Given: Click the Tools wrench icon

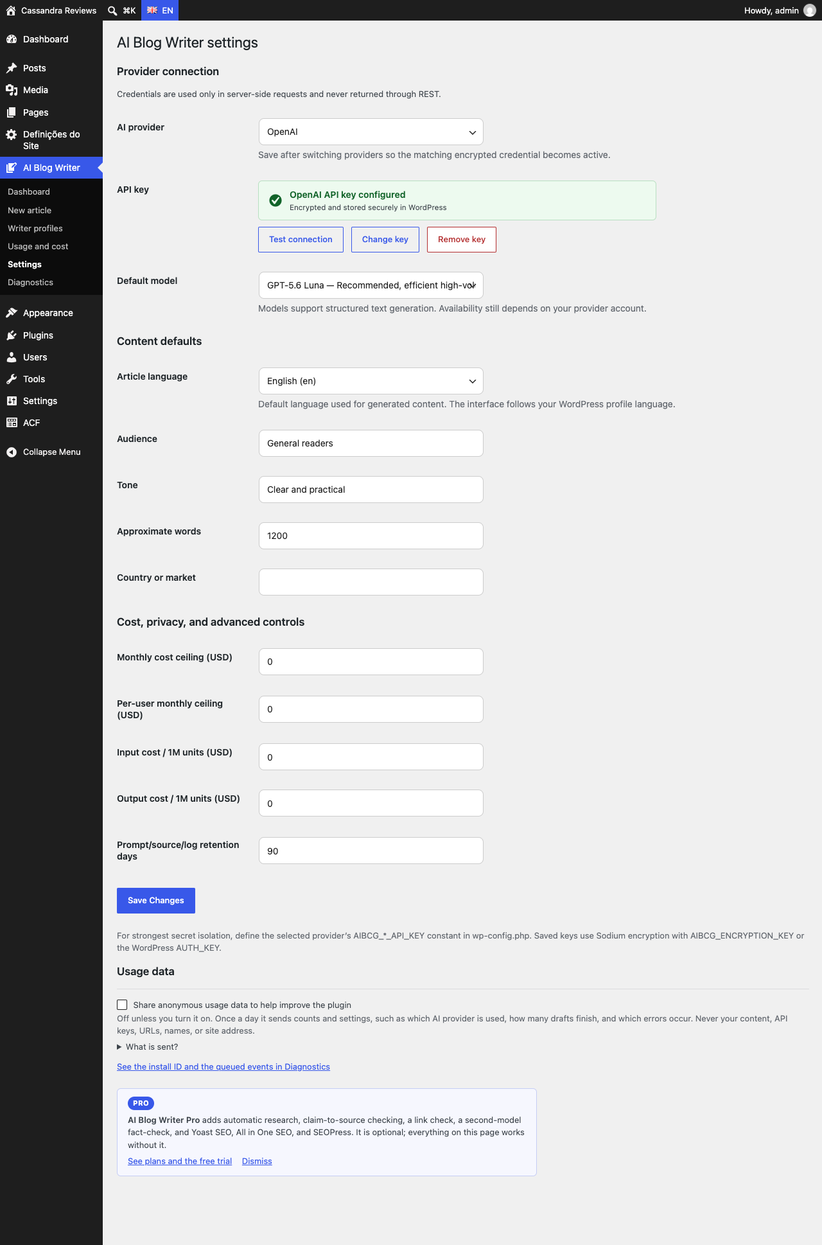Looking at the screenshot, I should (12, 379).
